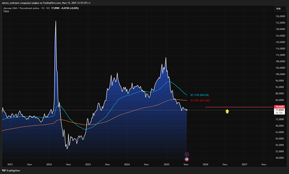Click the 2025 label on time axis
Image resolution: width=289 pixels, height=174 pixels.
(x=166, y=164)
